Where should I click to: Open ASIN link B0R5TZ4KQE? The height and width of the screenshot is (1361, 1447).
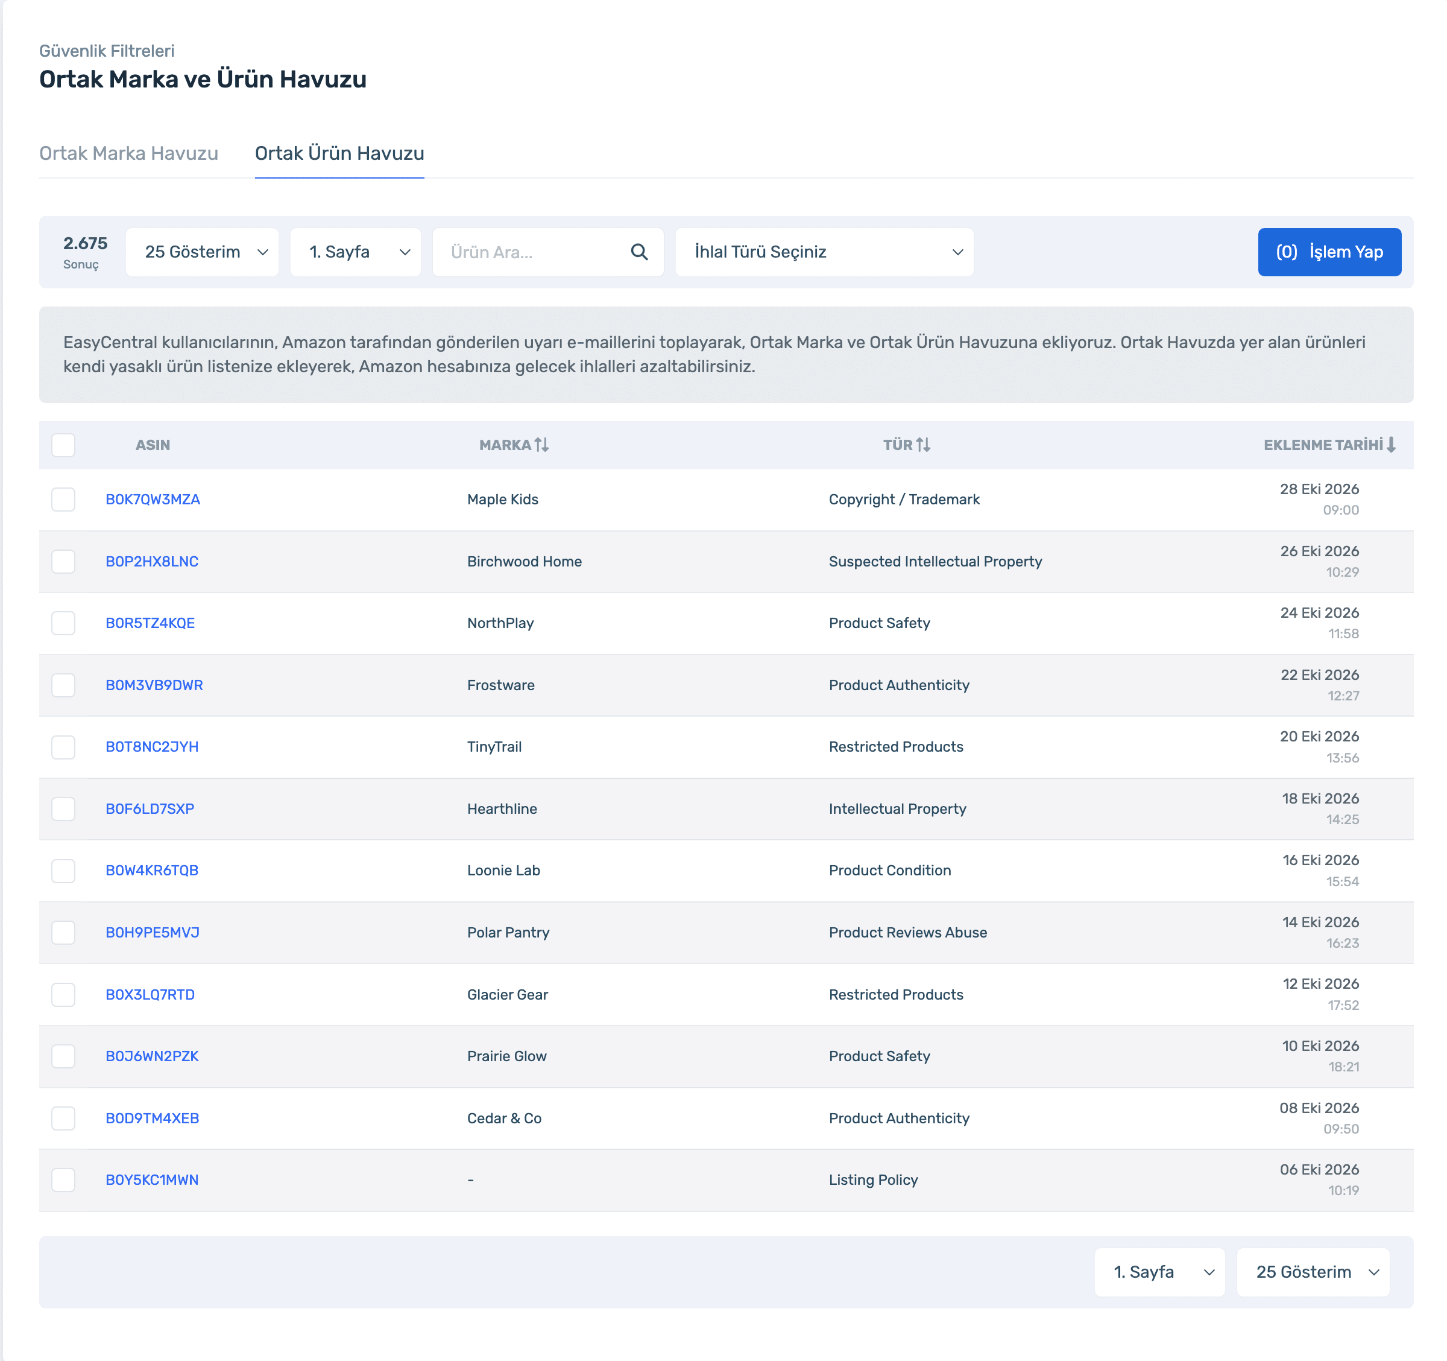[150, 623]
